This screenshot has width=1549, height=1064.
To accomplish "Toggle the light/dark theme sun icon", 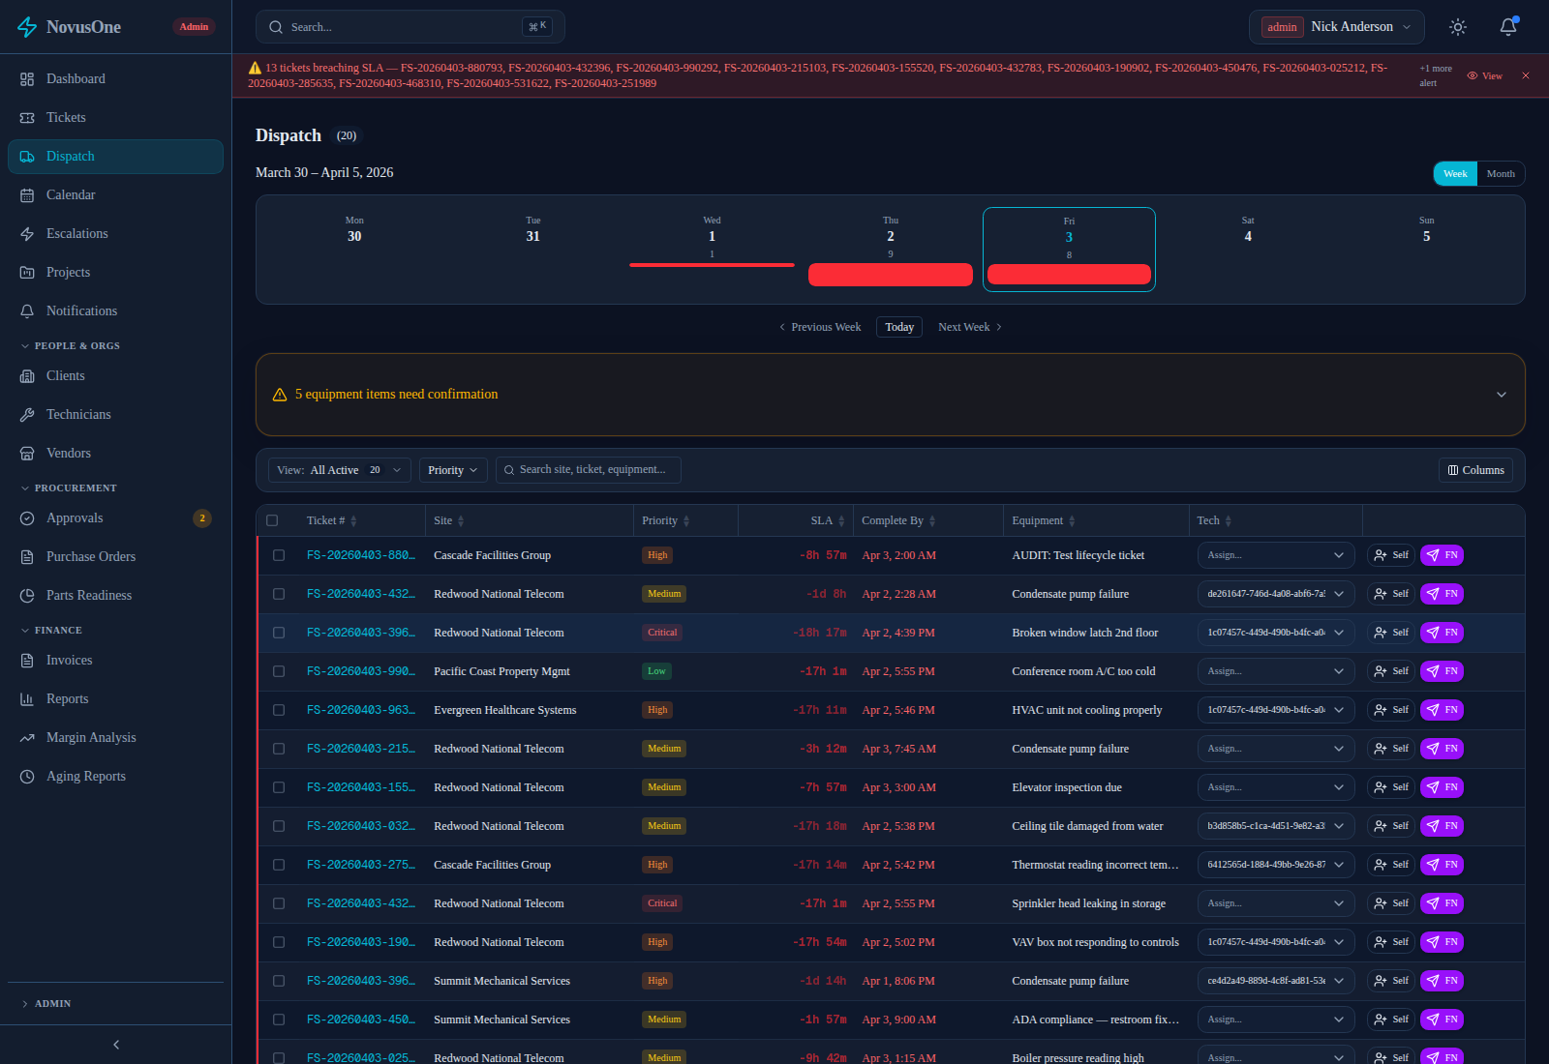I will (x=1458, y=27).
